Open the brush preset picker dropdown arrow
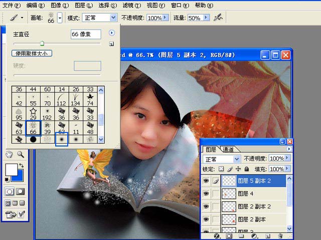321x240 pixels. click(60, 17)
